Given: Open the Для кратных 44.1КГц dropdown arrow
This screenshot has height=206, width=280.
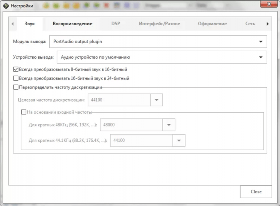Looking at the screenshot, I should [x=179, y=141].
